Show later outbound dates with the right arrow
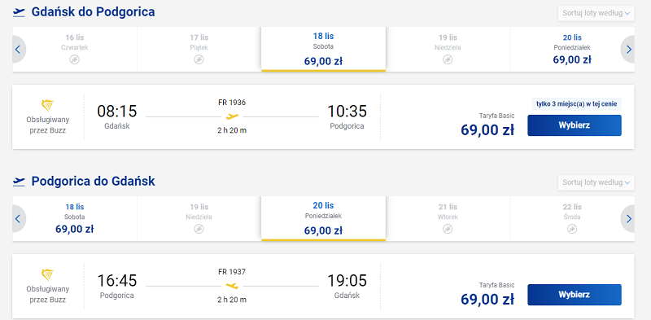 [628, 50]
